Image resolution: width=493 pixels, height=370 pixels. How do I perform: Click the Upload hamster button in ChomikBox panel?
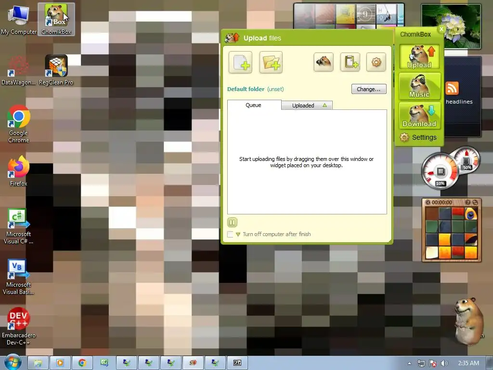pos(419,57)
